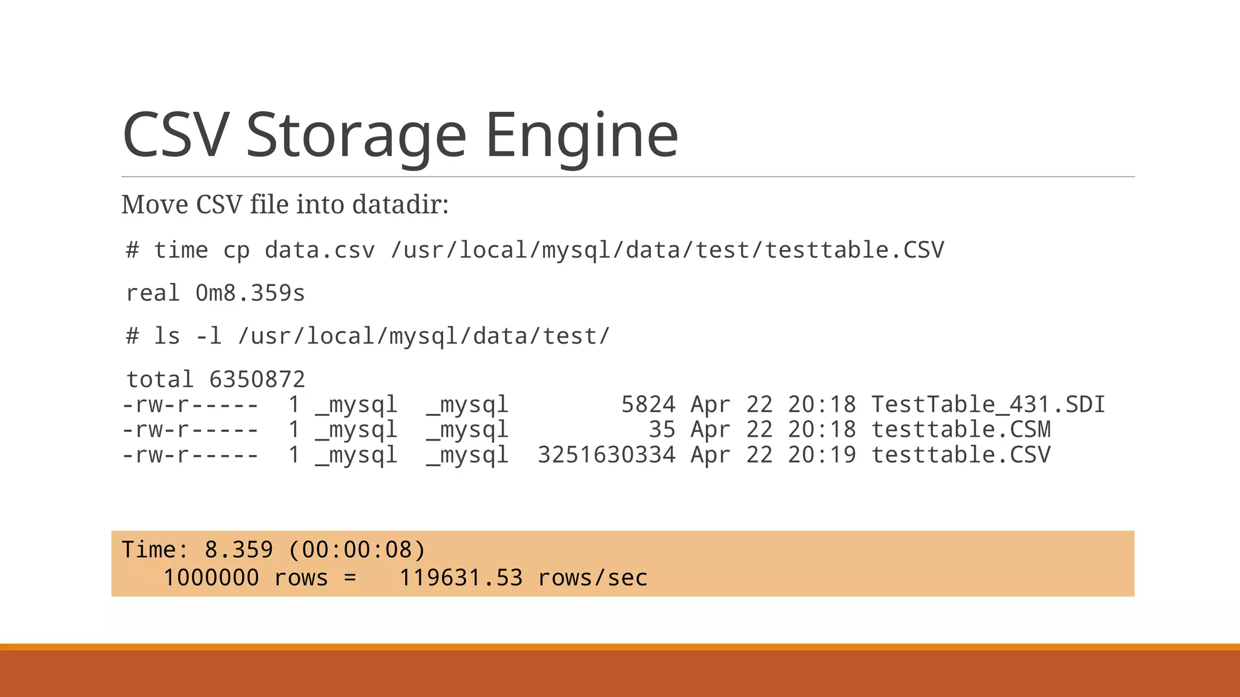The image size is (1240, 697).
Task: Click the file name testtable.CSM
Action: [x=961, y=430]
